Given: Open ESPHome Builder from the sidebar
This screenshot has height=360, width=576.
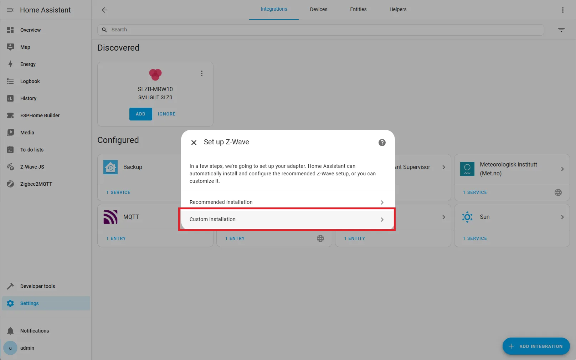Looking at the screenshot, I should pyautogui.click(x=40, y=115).
